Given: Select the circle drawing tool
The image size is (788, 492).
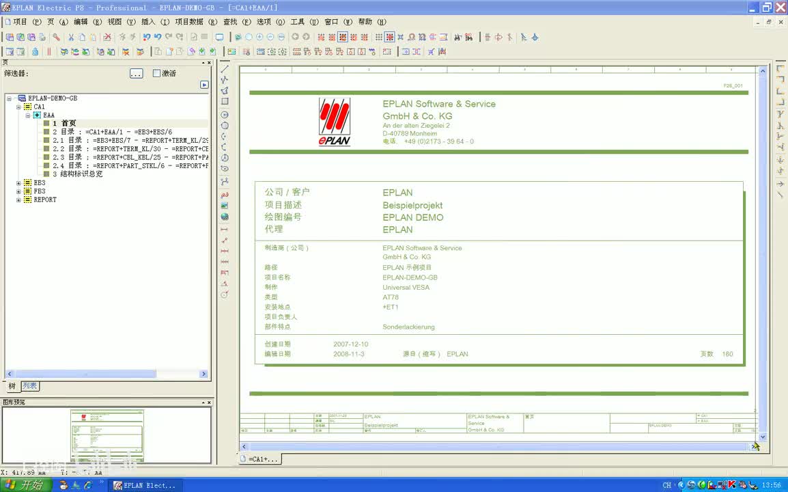Looking at the screenshot, I should pos(225,115).
